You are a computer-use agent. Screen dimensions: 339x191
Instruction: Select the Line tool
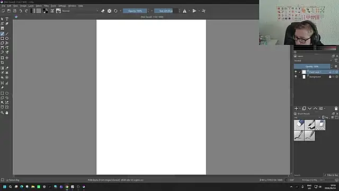coord(7,34)
